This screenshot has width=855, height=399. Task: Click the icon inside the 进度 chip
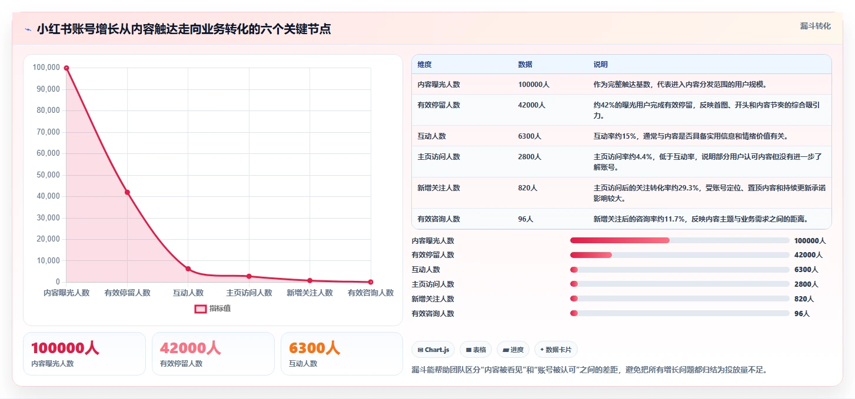tap(506, 350)
